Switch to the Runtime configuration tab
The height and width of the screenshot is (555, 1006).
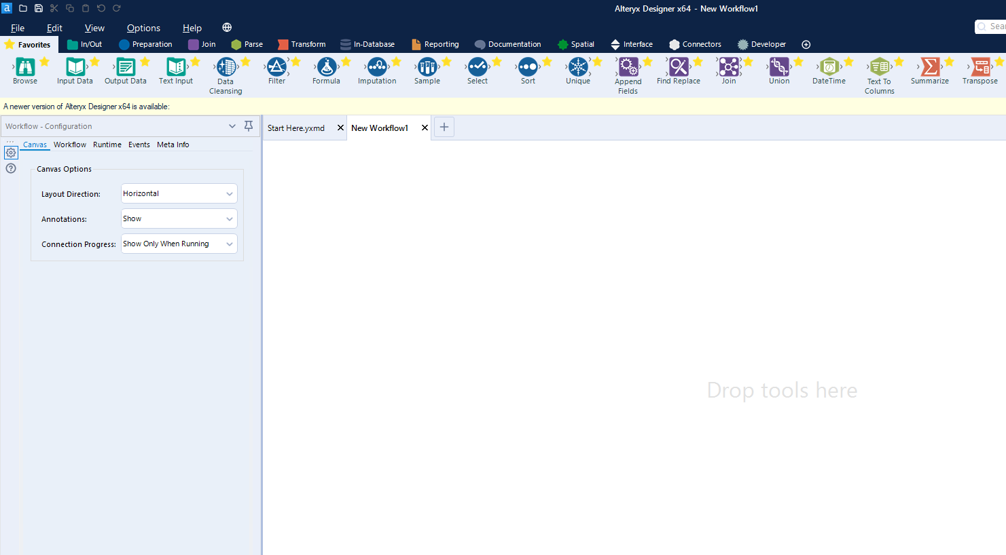click(x=107, y=145)
